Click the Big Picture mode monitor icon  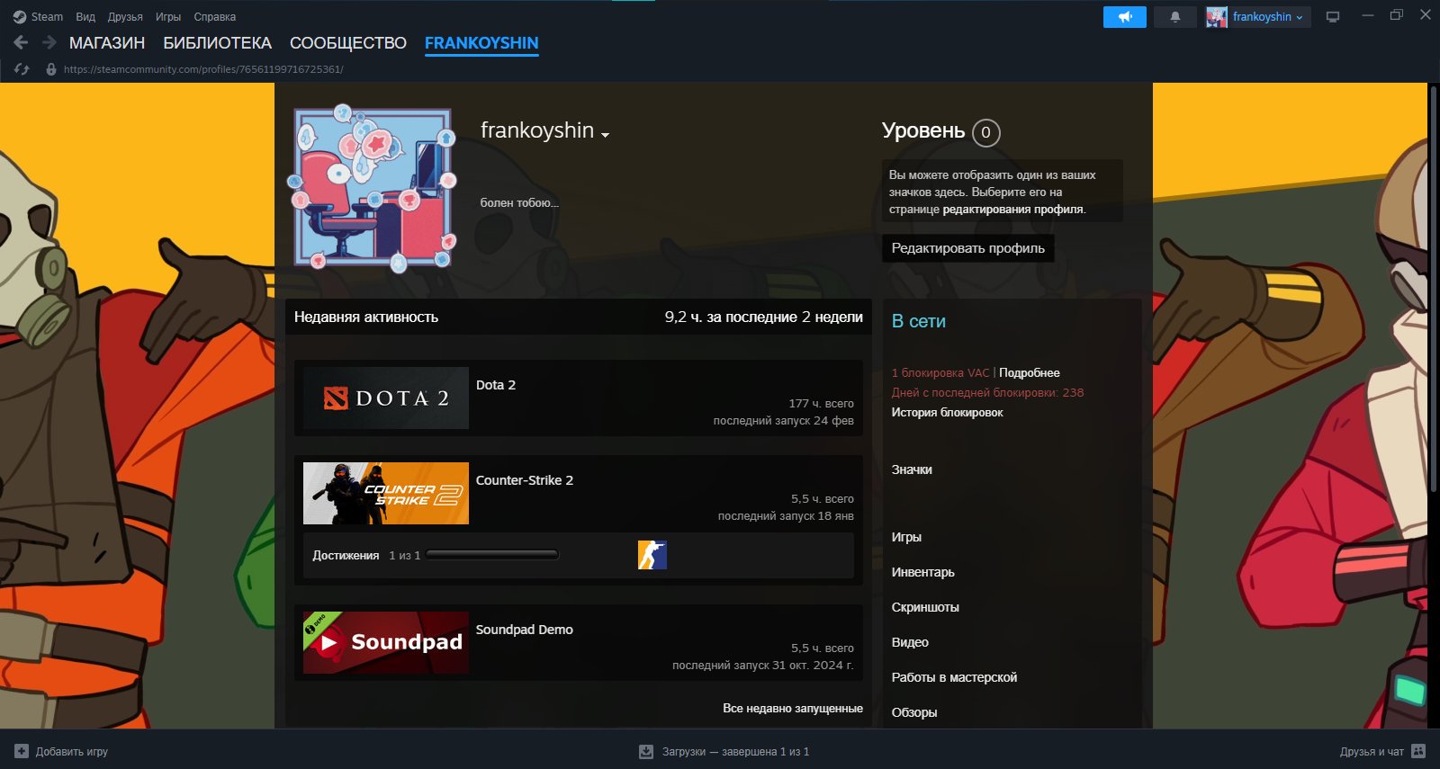1333,17
